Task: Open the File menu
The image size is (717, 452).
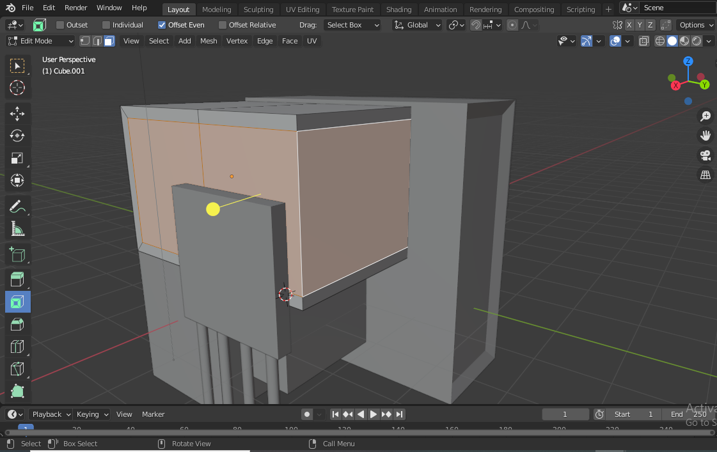Action: [x=28, y=8]
